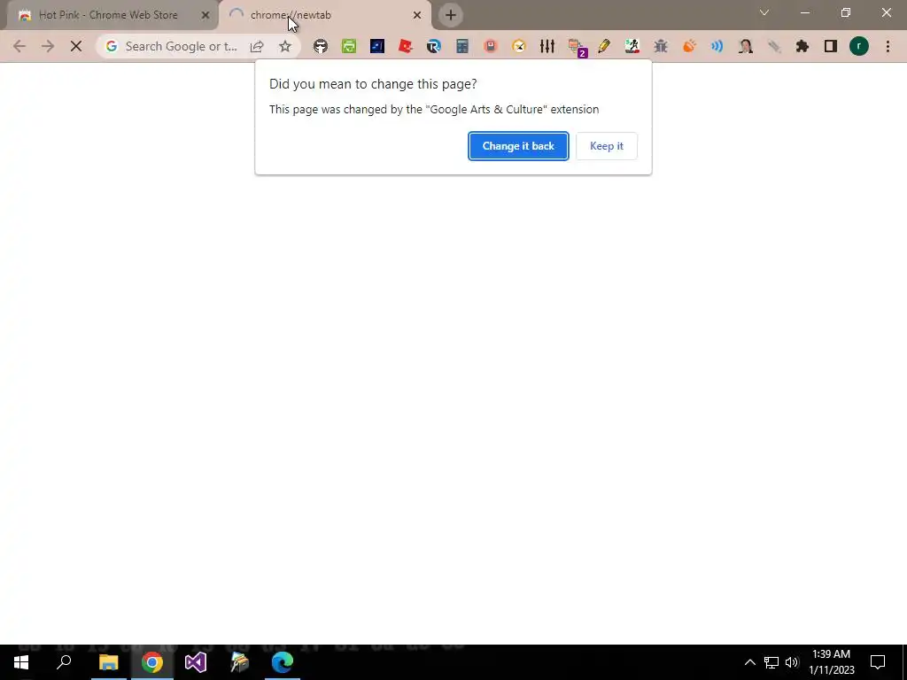Open the Chrome three-dot menu
Screen dimensions: 907x680
click(x=888, y=46)
